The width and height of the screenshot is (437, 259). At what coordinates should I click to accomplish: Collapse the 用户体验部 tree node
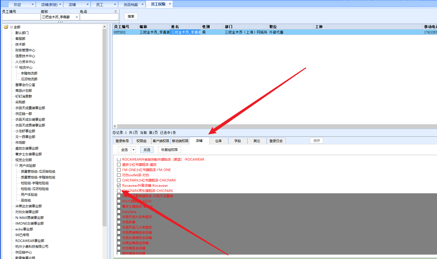(17, 166)
